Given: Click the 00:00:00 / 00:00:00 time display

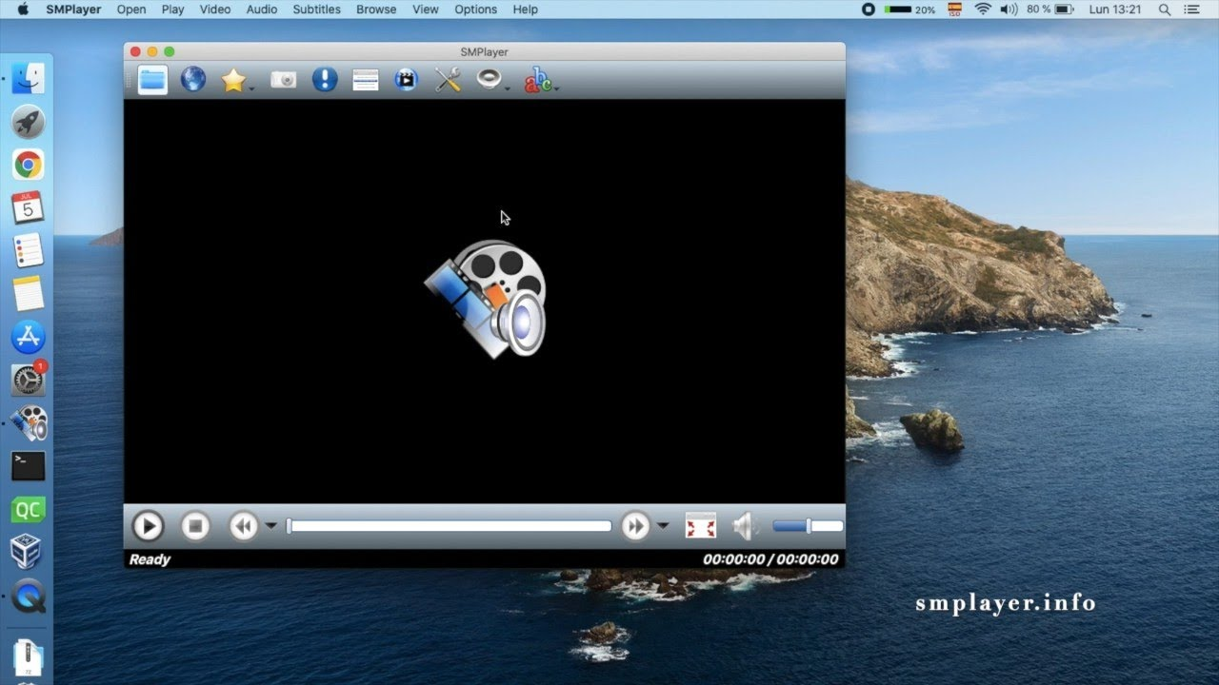Looking at the screenshot, I should click(770, 559).
